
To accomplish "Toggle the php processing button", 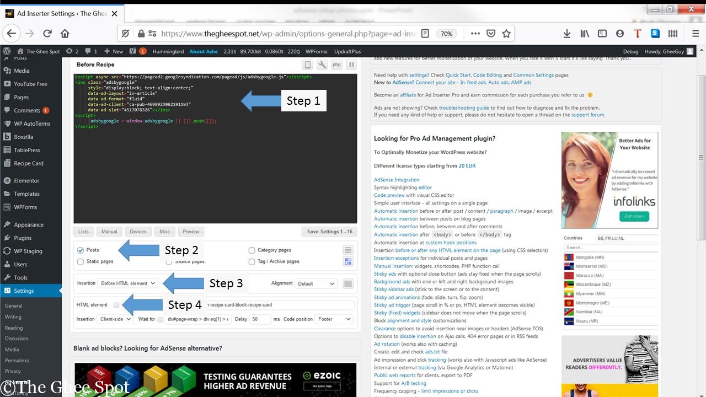I will click(336, 65).
